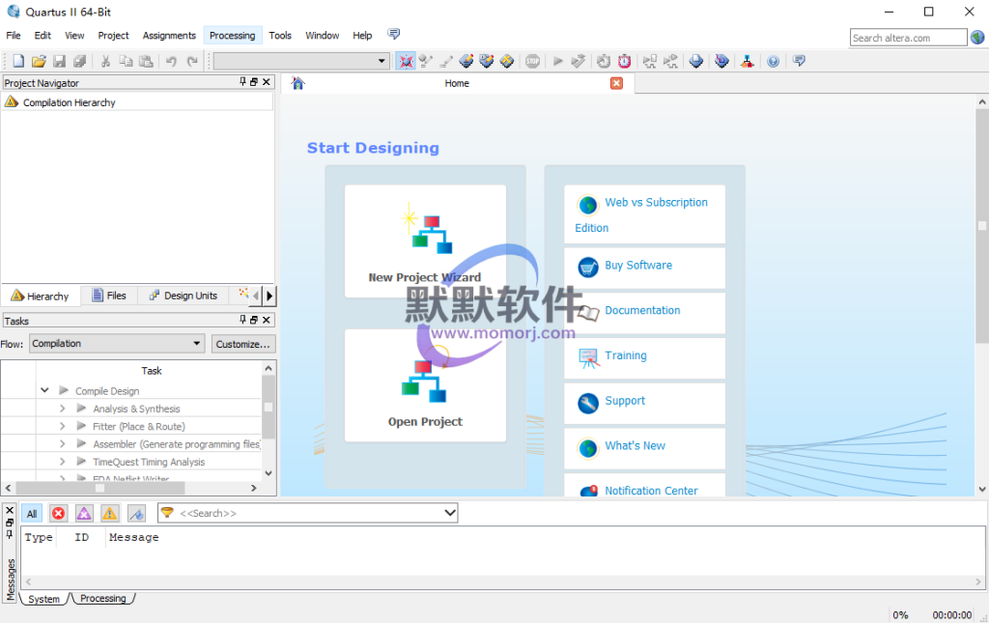Toggle the flagged messages filter icon
Screen dimensions: 989x623
[x=136, y=513]
